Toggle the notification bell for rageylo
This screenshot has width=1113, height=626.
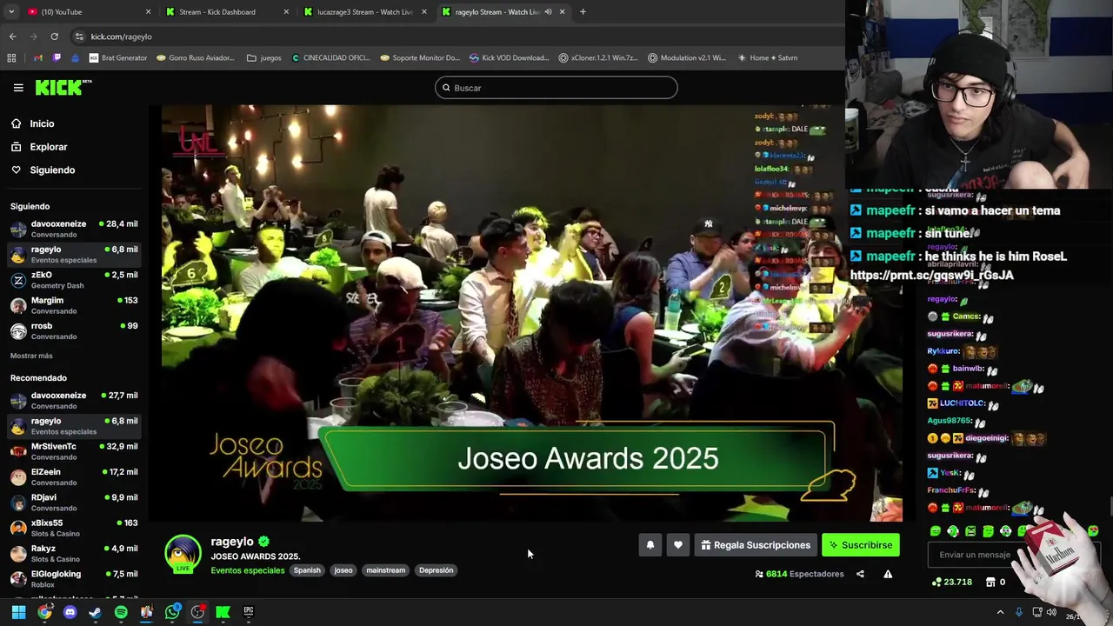tap(650, 545)
